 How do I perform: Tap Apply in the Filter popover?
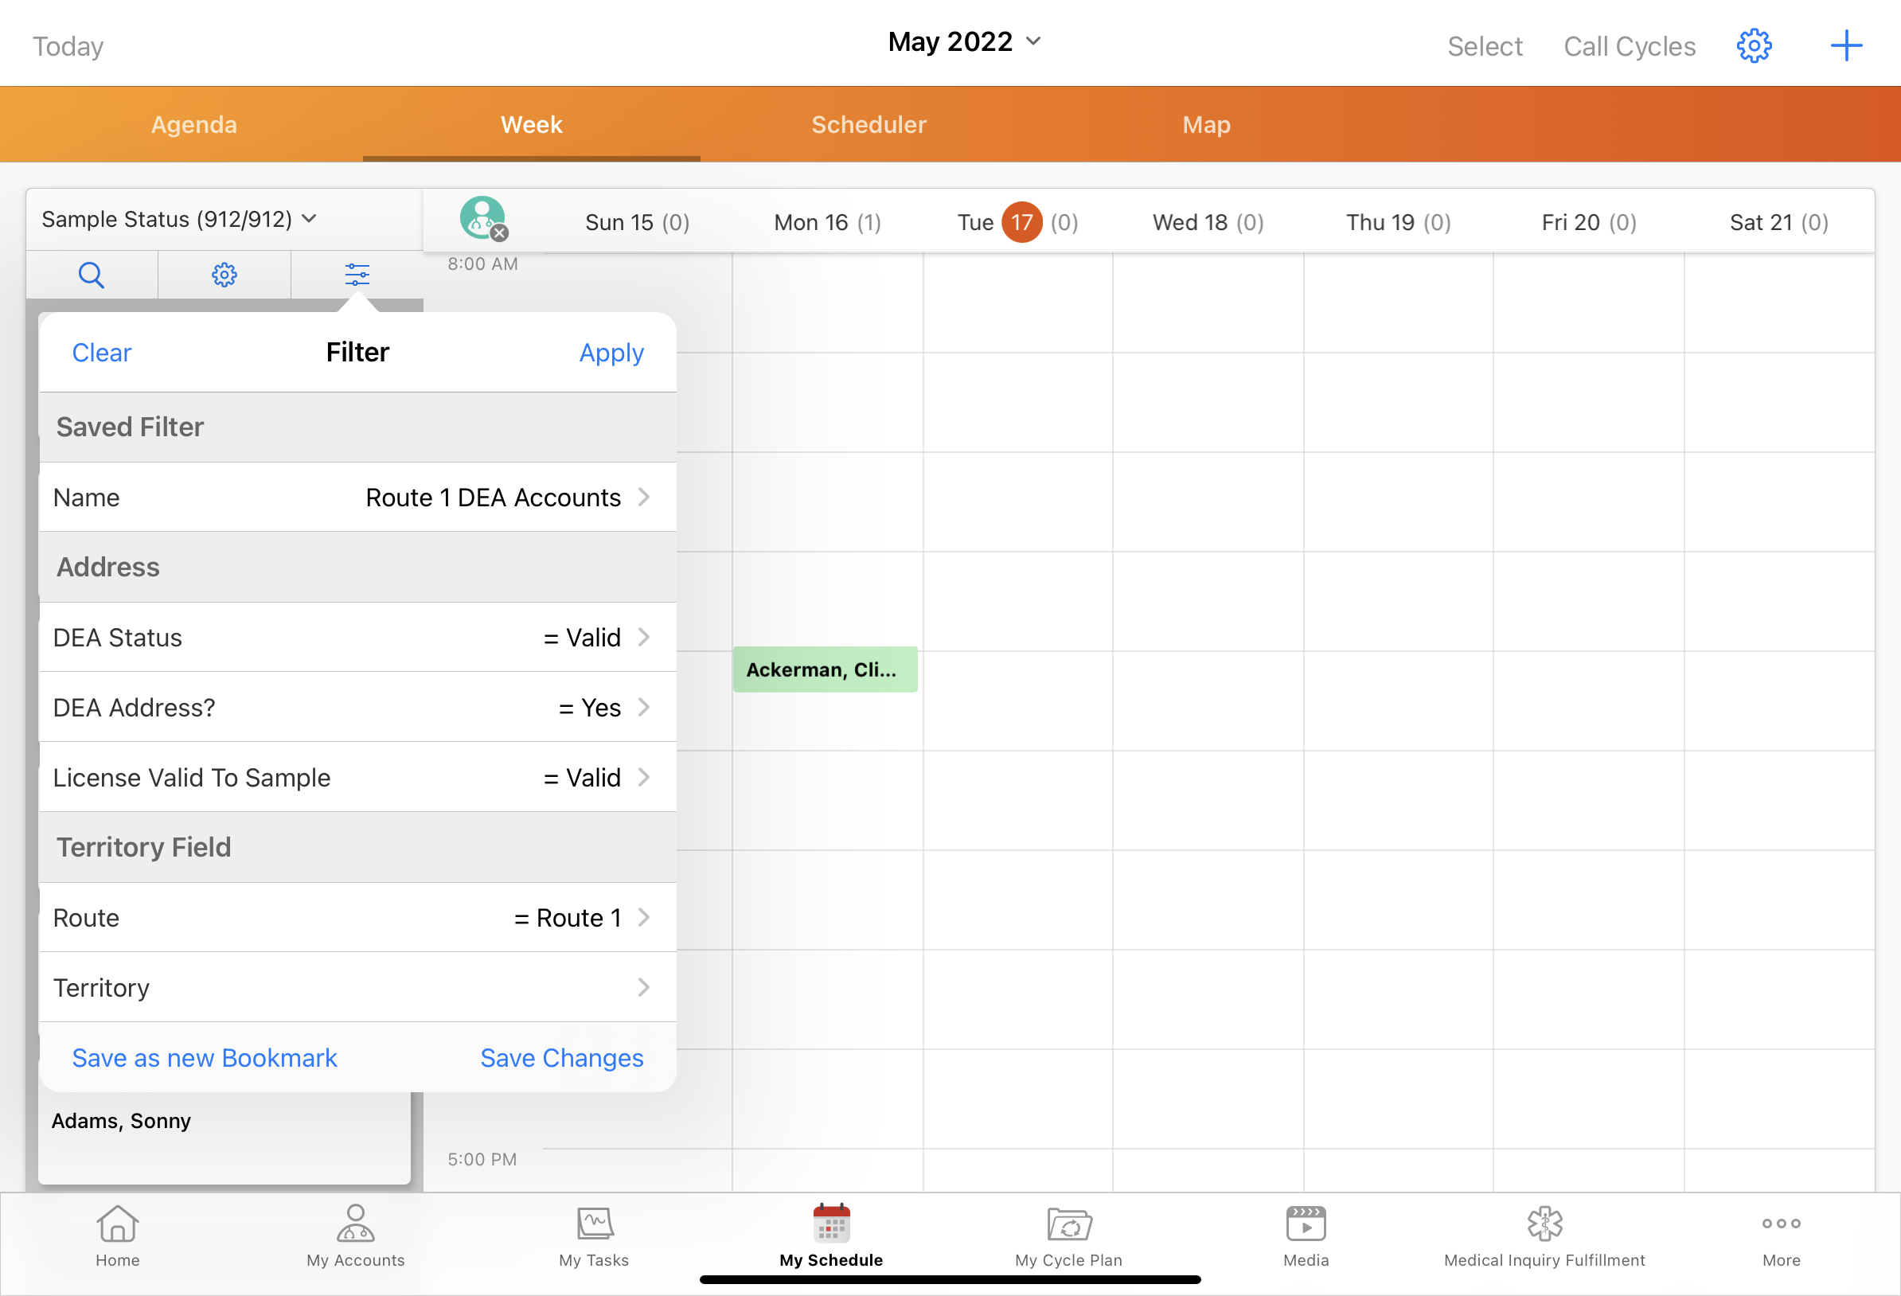(x=611, y=353)
